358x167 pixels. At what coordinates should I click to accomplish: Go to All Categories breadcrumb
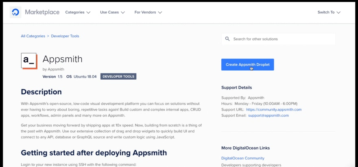tap(33, 36)
